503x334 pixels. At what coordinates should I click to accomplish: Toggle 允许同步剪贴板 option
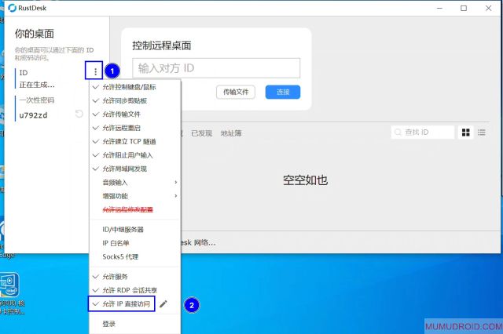[134, 101]
